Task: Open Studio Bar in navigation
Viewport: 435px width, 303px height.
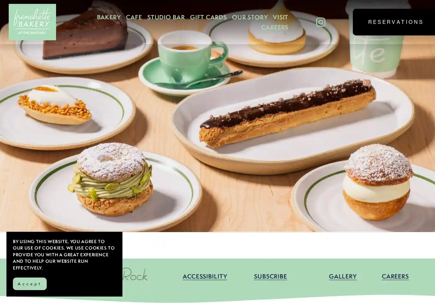Action: point(166,17)
